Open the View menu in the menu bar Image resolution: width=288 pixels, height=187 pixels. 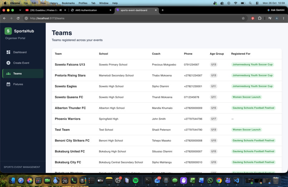[43, 3]
